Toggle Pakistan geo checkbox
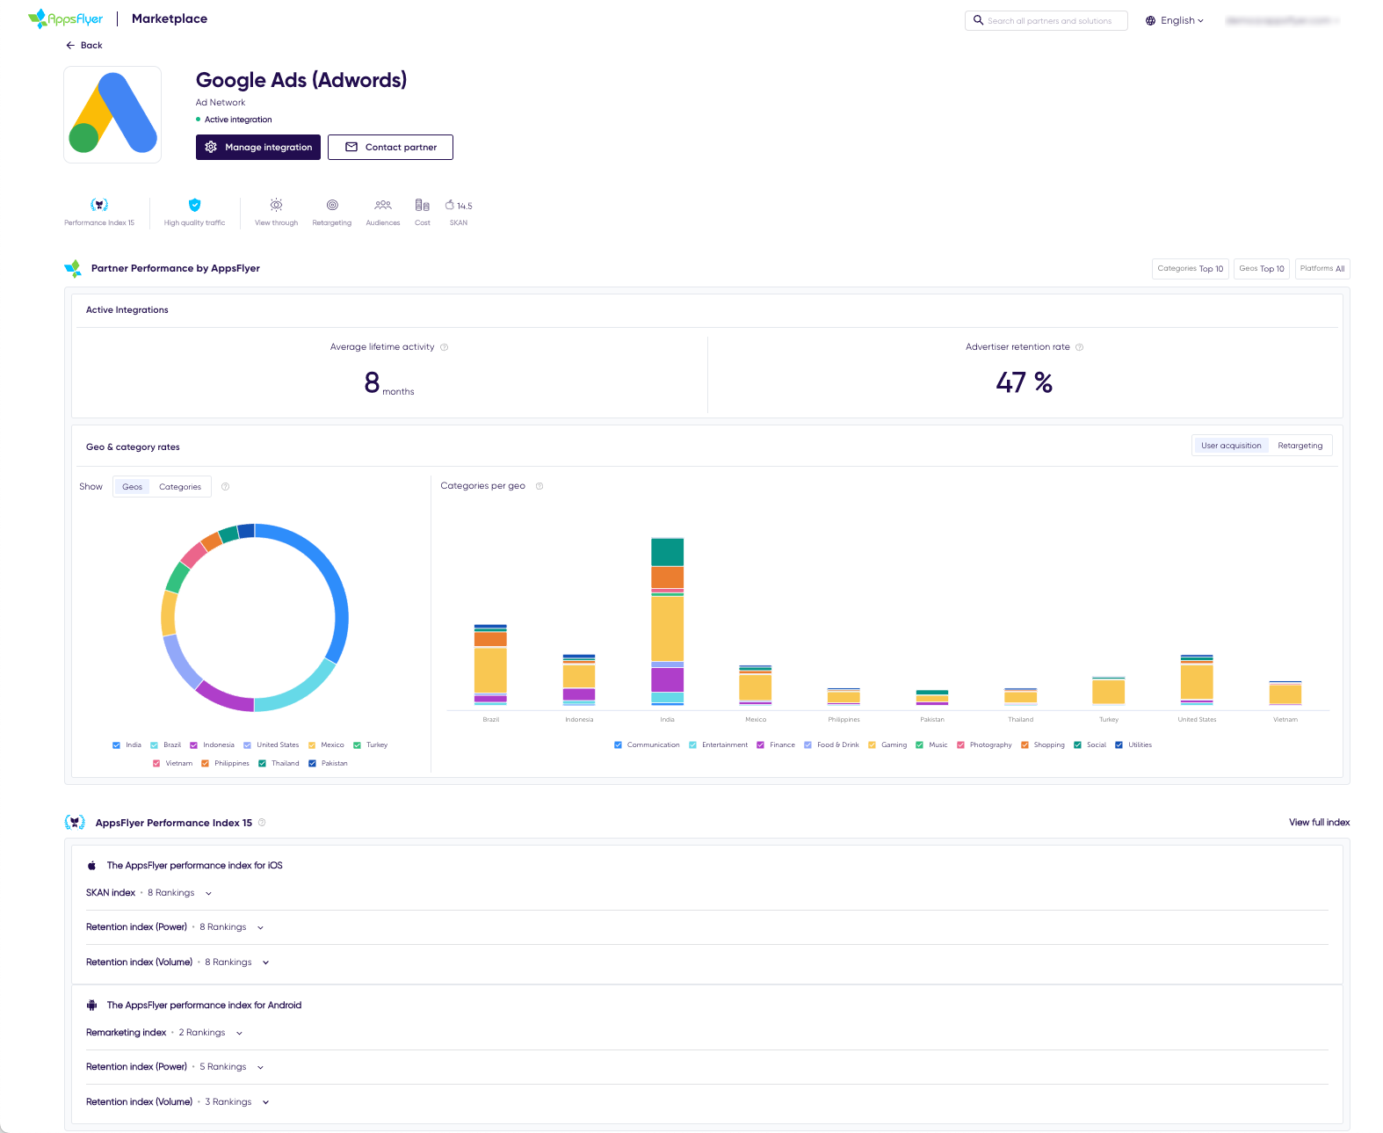 [x=312, y=764]
